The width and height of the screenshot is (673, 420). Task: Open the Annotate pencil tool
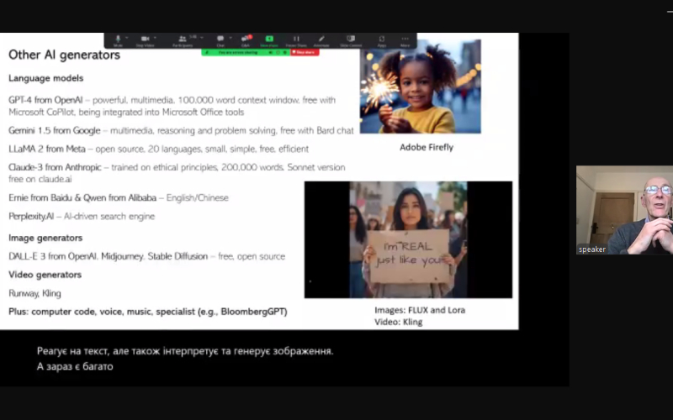click(321, 40)
